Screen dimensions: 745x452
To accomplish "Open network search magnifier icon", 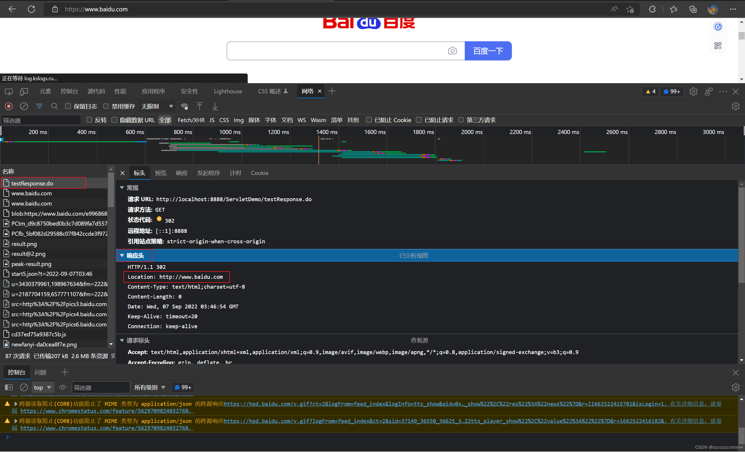I will pos(54,106).
